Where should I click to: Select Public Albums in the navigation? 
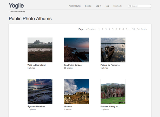(74, 6)
